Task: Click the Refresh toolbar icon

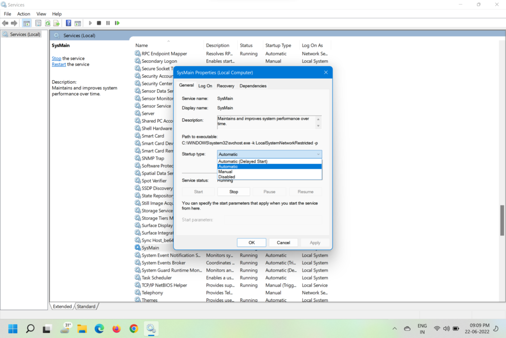Action: click(48, 23)
